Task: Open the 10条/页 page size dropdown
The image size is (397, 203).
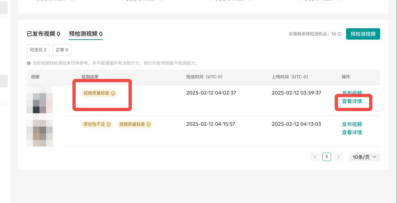Action: click(x=365, y=157)
